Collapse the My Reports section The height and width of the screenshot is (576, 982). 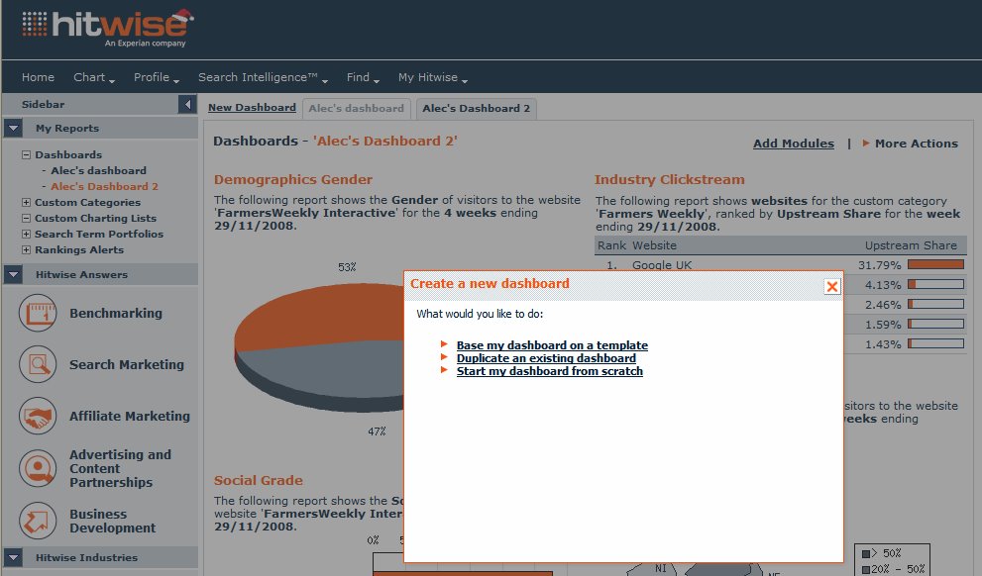[x=13, y=129]
